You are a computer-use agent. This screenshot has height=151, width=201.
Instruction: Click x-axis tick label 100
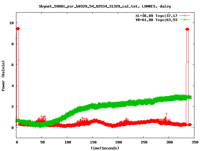[x=68, y=142]
